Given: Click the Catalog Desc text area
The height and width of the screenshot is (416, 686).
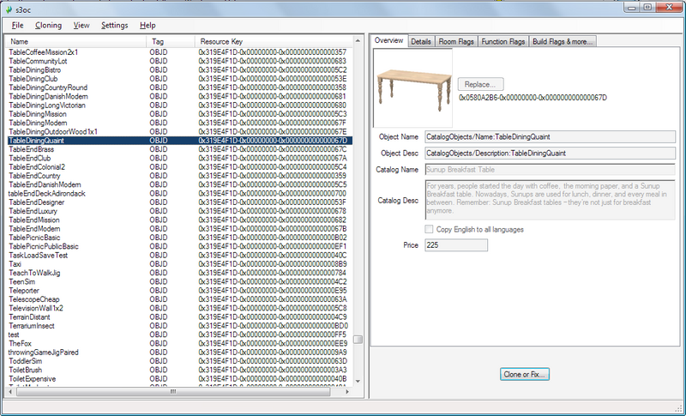Looking at the screenshot, I should (x=550, y=200).
